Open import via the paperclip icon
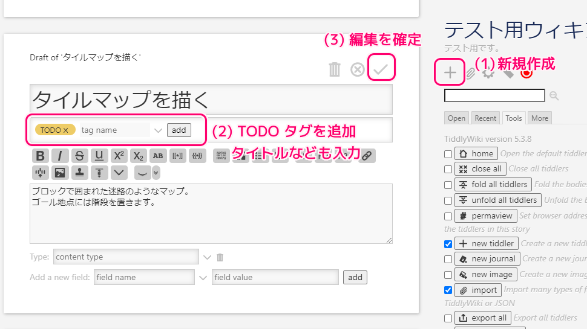The height and width of the screenshot is (329, 587). (x=470, y=73)
